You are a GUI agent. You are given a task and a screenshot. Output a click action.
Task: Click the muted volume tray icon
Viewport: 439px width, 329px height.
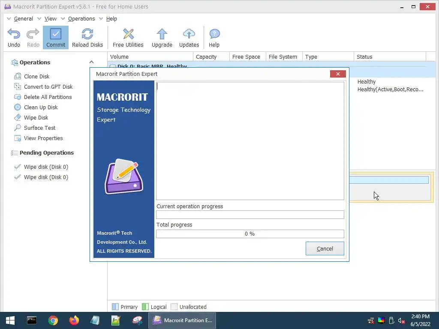[x=401, y=320]
